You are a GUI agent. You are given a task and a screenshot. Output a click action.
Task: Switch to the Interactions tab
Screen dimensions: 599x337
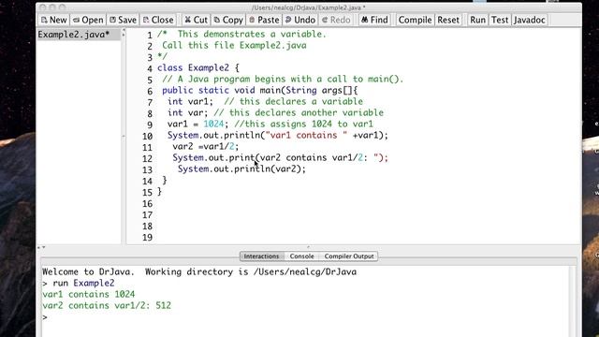click(261, 256)
